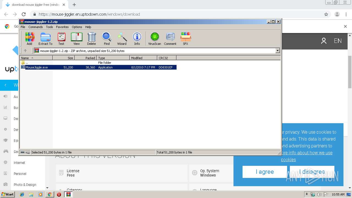Image resolution: width=352 pixels, height=198 pixels.
Task: Reload the Uptodown page
Action: click(x=24, y=14)
